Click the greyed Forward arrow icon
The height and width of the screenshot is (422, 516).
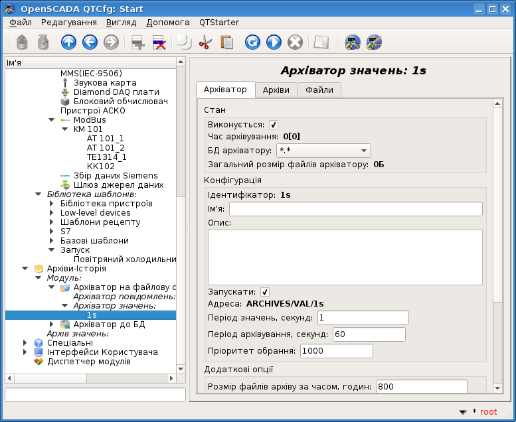(x=111, y=42)
